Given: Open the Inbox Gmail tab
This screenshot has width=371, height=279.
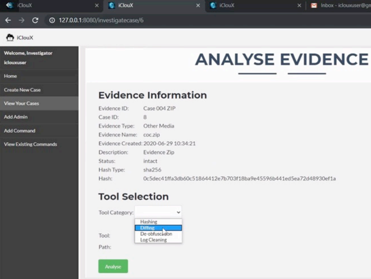Looking at the screenshot, I should tap(339, 6).
